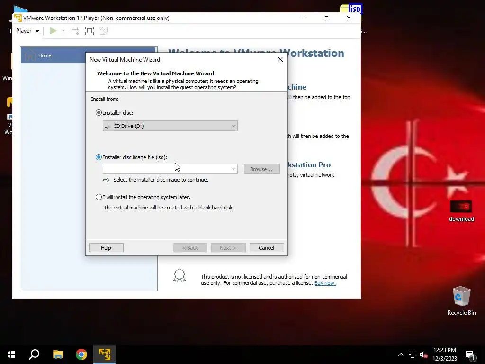Open the Windows Start menu
The image size is (485, 364).
point(11,355)
